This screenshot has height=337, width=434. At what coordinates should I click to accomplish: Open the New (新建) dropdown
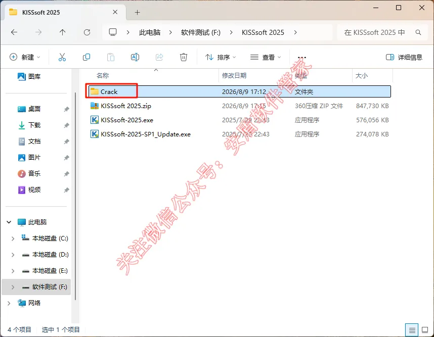25,57
